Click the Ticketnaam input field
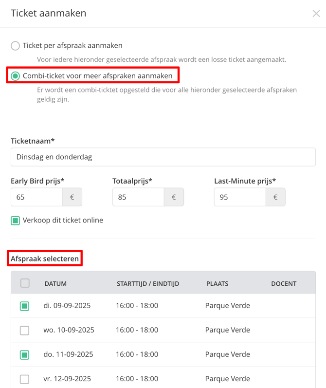Screen dimensions: 326x388 pyautogui.click(x=163, y=157)
